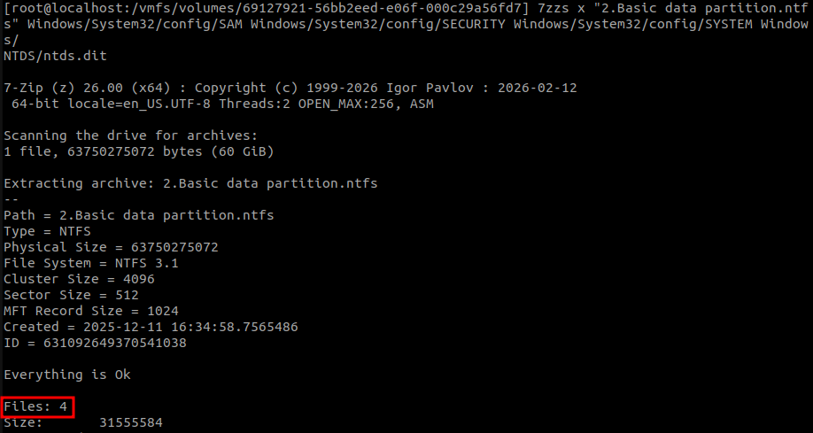Viewport: 813px width, 433px height.
Task: Click the "Everything is Ok" message
Action: click(x=66, y=375)
